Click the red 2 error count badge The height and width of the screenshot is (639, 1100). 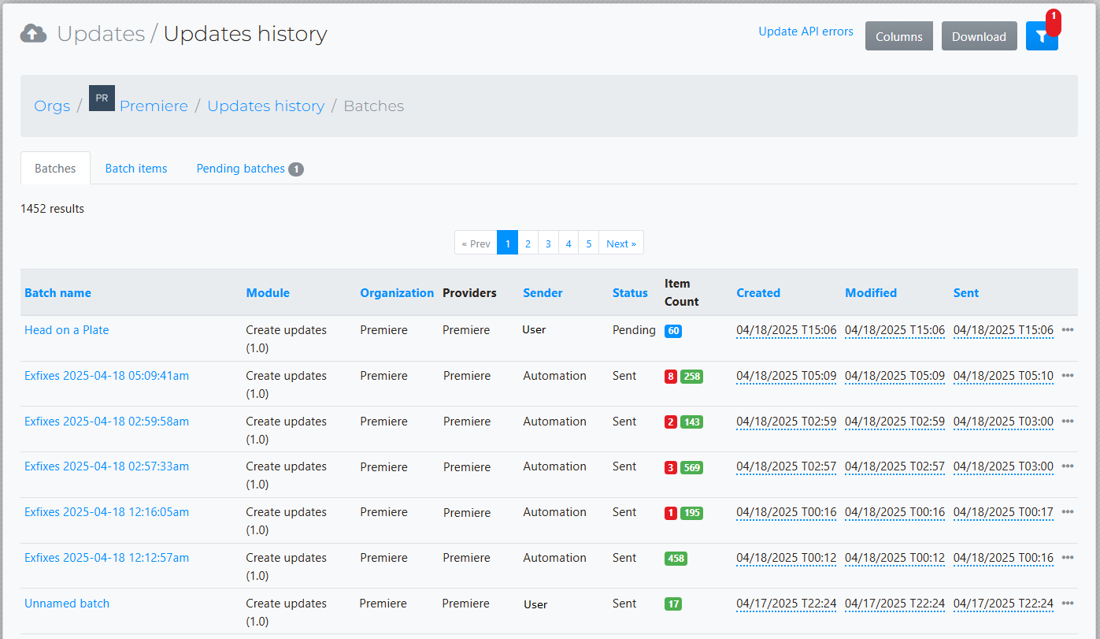671,422
